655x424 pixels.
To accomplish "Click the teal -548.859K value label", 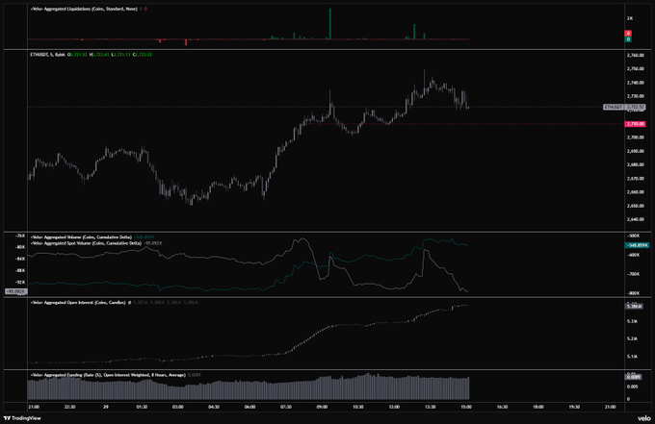I will pyautogui.click(x=637, y=245).
